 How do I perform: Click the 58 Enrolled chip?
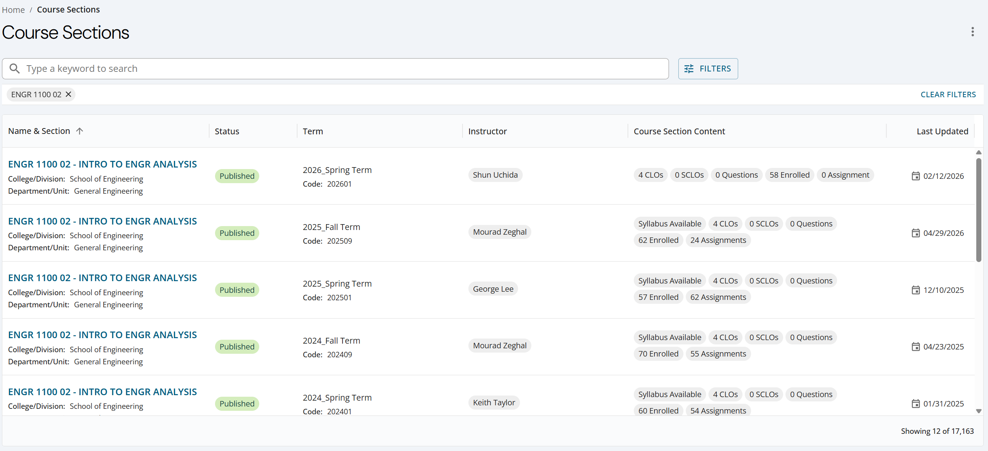(789, 175)
